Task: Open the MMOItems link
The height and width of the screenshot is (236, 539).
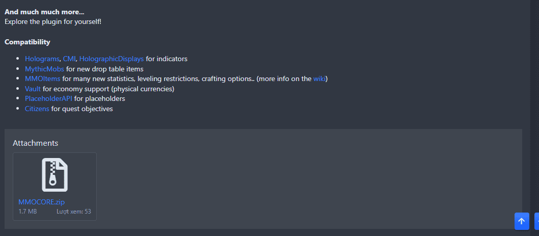Action: (42, 79)
